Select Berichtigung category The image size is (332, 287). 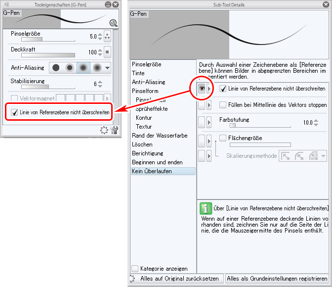[x=163, y=153]
